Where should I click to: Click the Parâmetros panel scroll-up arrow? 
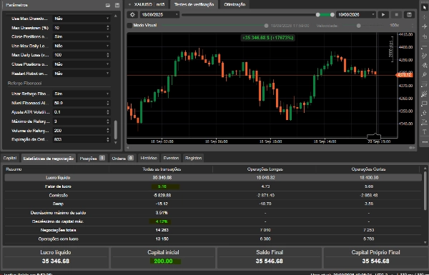coord(116,16)
